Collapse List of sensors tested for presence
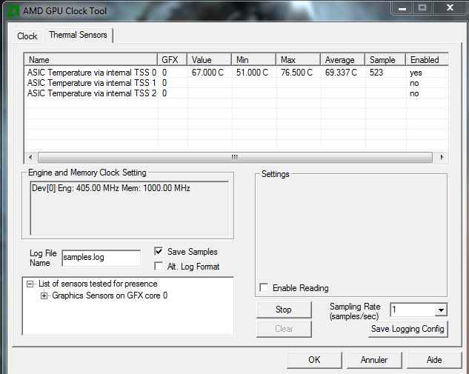Screen dimensions: 469x374 [x=30, y=284]
